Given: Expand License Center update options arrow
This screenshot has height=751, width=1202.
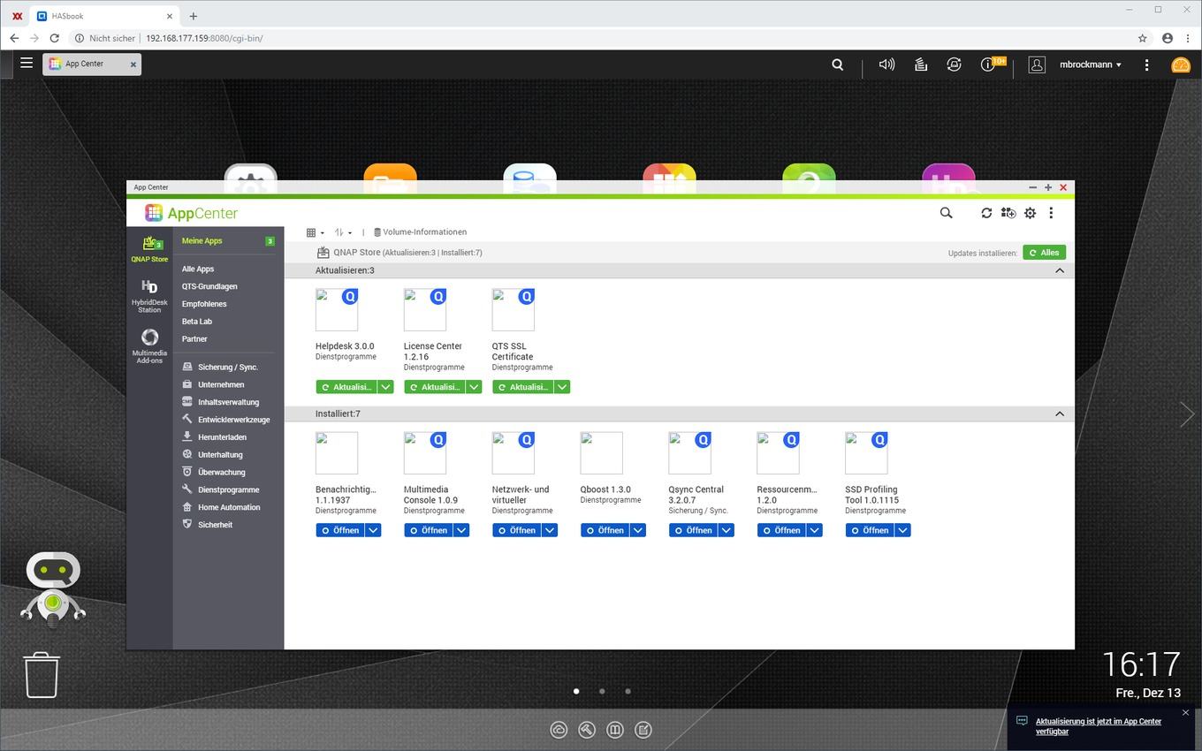Looking at the screenshot, I should (474, 387).
